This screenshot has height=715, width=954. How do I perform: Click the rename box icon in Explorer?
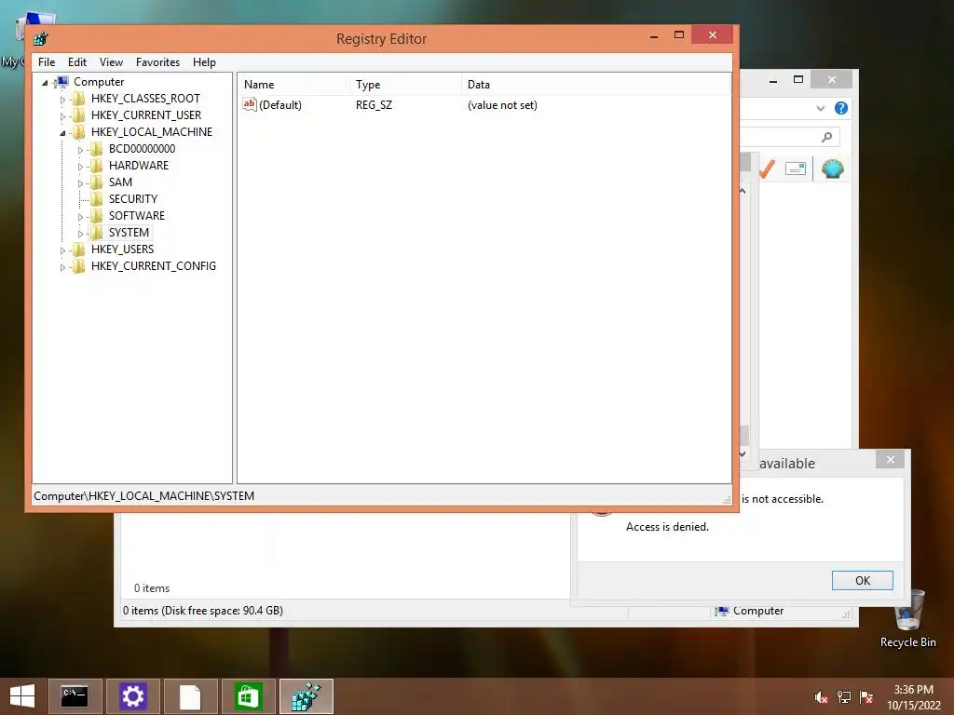pos(796,169)
